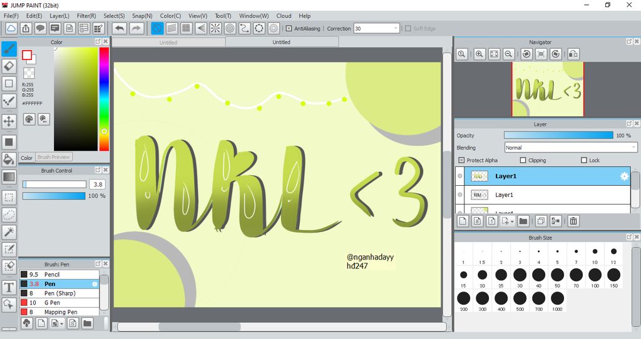Click the Navigator preview thumbnail
This screenshot has height=339, width=641.
coord(548,89)
